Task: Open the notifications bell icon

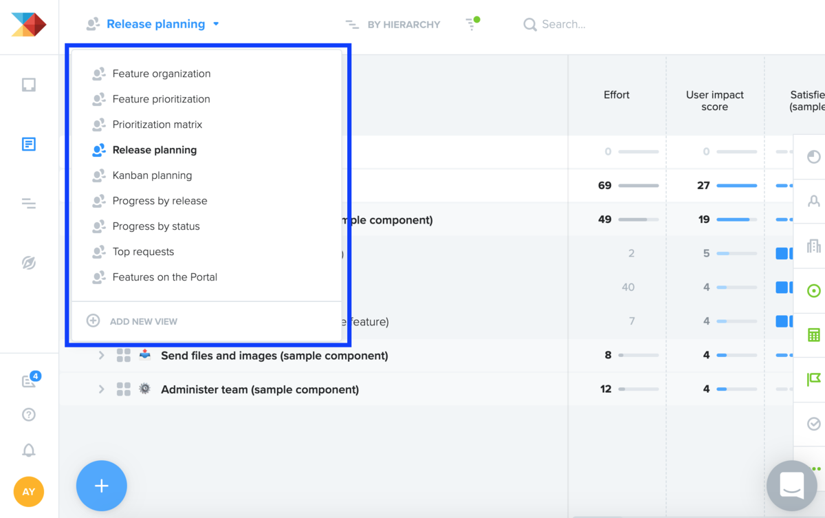Action: click(x=29, y=450)
